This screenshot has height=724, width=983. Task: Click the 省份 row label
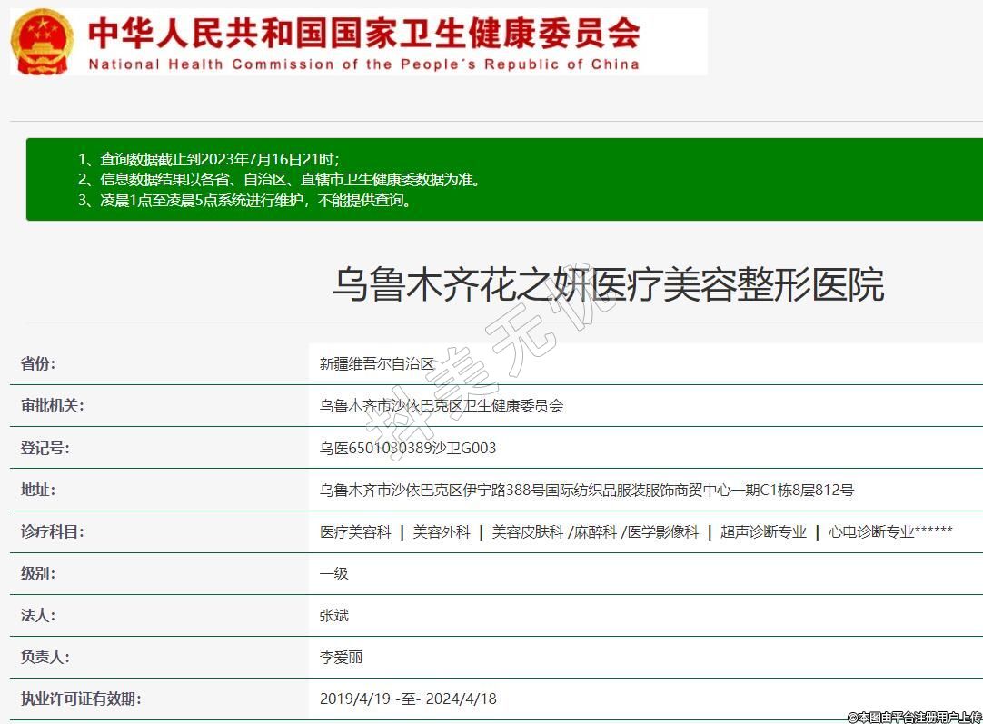click(x=38, y=363)
